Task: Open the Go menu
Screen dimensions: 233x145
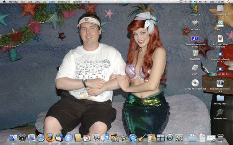Action: click(44, 2)
